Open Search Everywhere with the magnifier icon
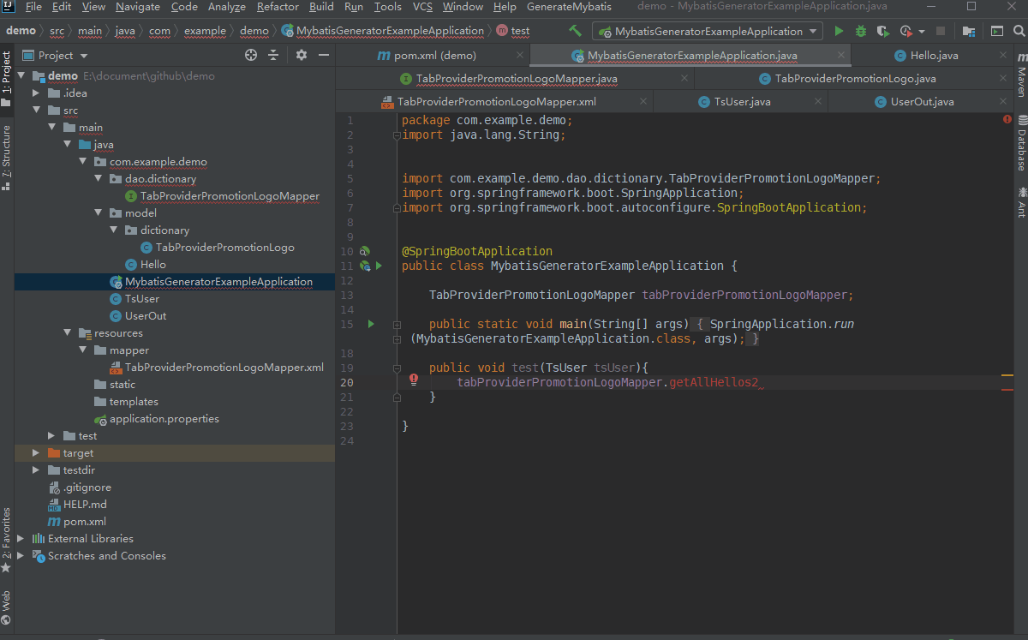Viewport: 1028px width, 640px height. point(1019,29)
